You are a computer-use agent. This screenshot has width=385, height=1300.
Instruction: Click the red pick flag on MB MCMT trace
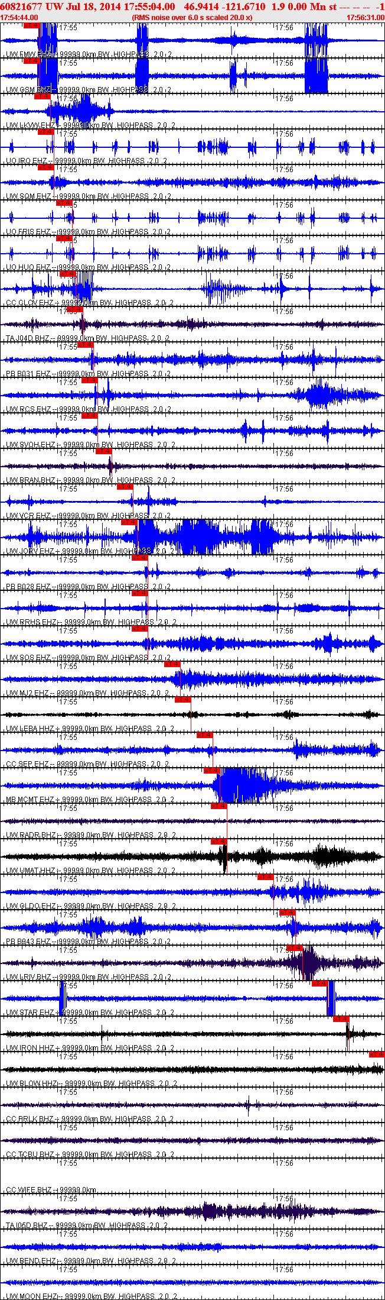tap(212, 771)
